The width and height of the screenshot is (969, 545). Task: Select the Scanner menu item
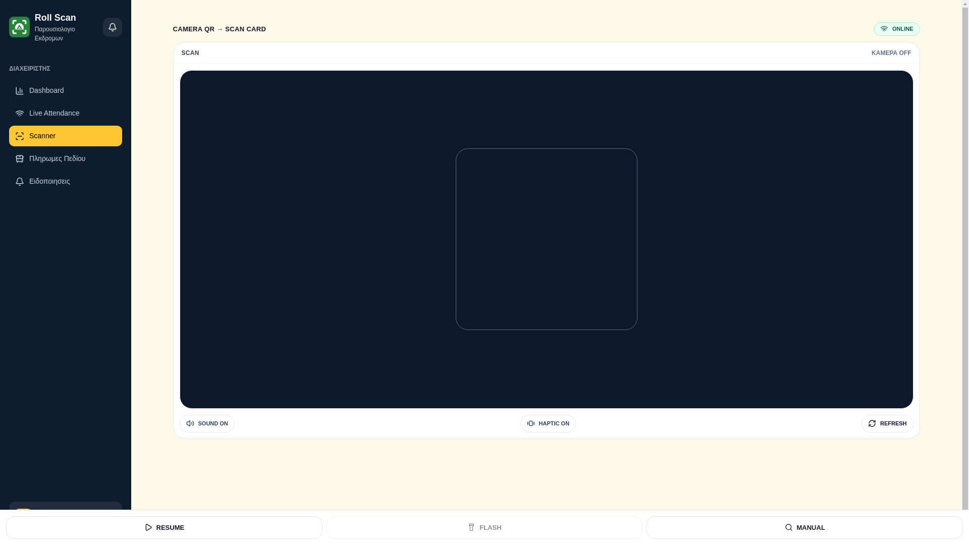(x=66, y=136)
